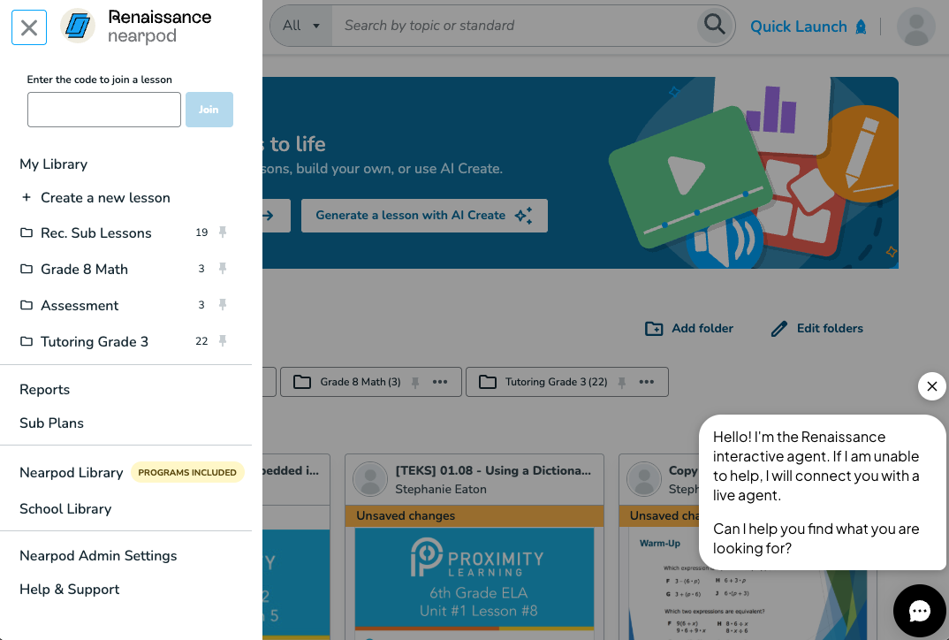Screen dimensions: 949x640
Task: Go to Reports
Action: click(45, 389)
